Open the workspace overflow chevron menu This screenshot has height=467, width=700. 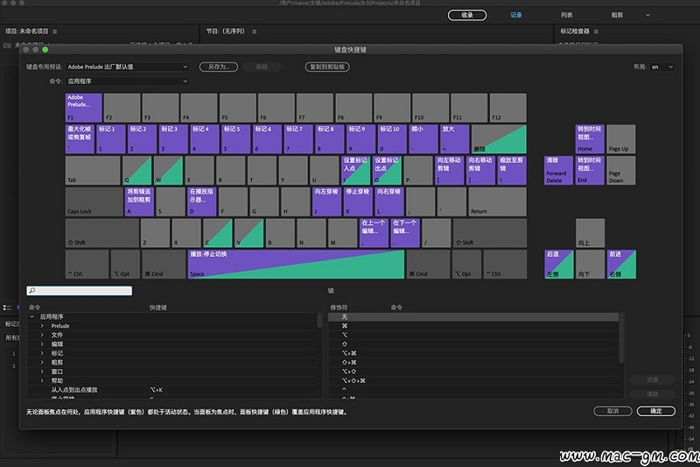(647, 15)
